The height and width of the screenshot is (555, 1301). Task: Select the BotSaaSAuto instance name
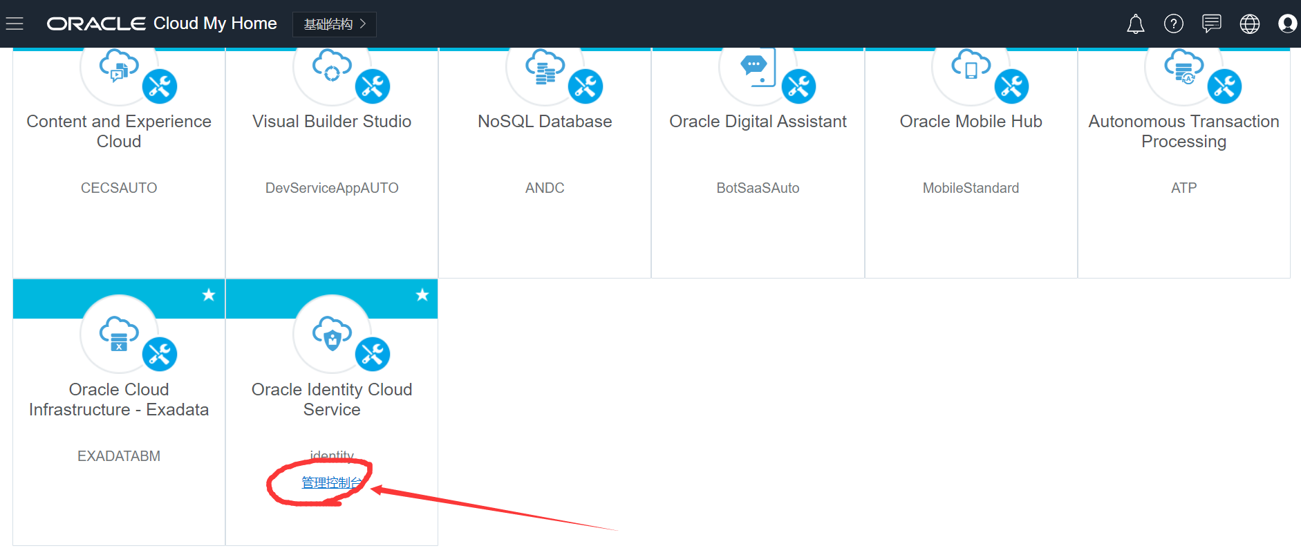(758, 188)
